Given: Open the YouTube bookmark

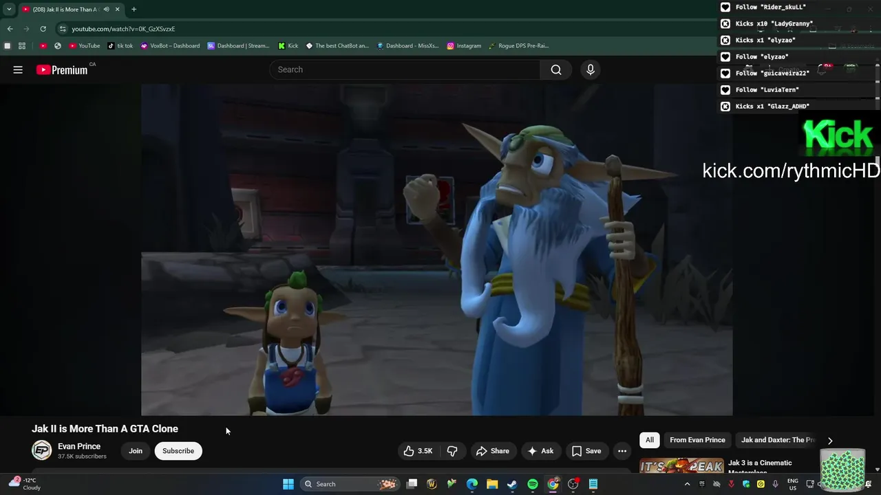Looking at the screenshot, I should click(x=84, y=46).
